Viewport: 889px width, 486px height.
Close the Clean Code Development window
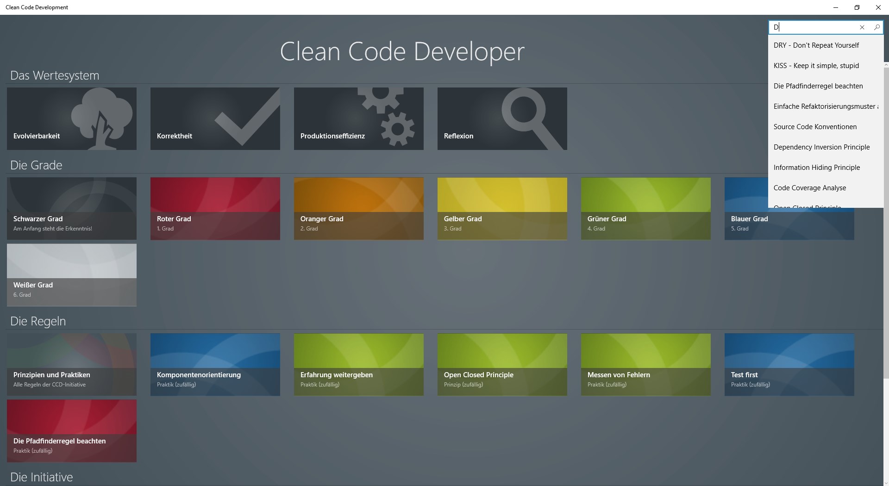878,7
